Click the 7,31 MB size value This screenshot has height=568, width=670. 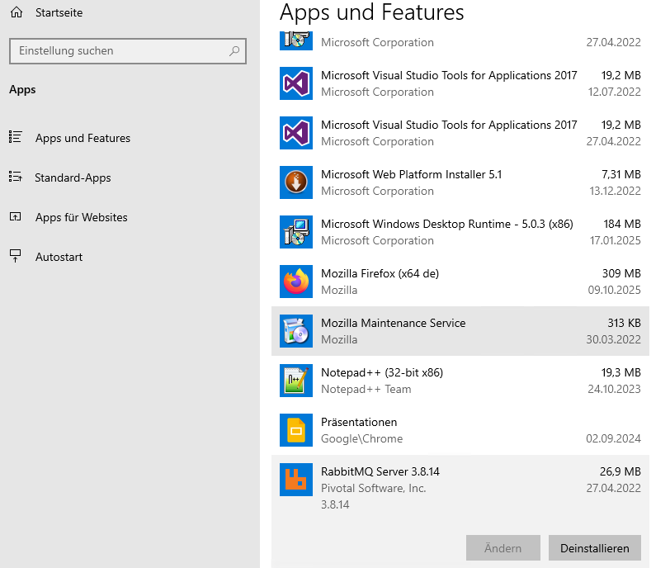coord(621,174)
